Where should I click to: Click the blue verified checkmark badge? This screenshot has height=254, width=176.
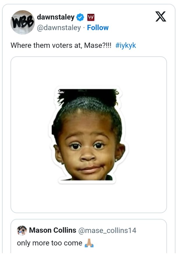coord(80,17)
